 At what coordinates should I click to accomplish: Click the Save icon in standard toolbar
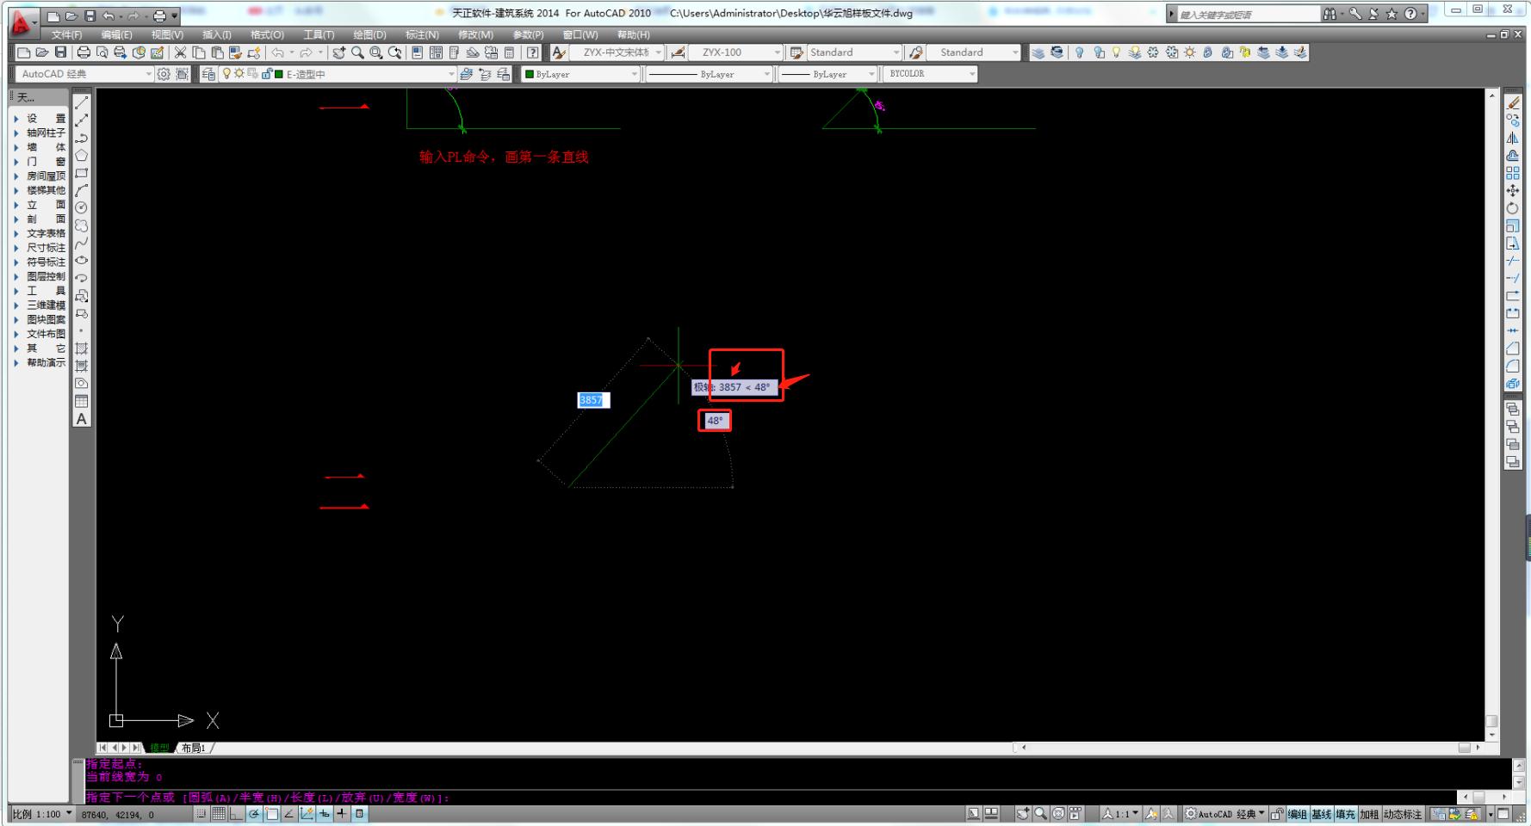pos(60,52)
